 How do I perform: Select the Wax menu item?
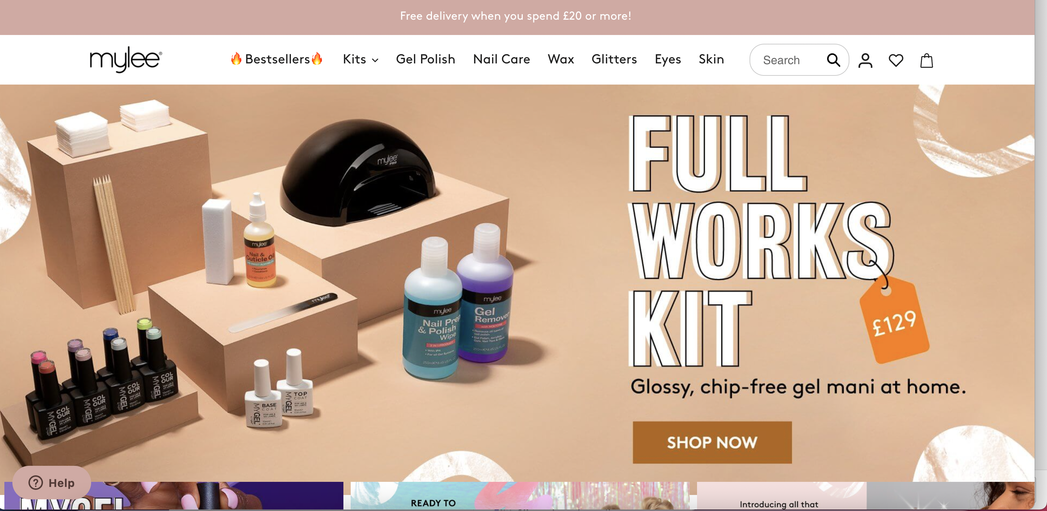click(x=561, y=59)
